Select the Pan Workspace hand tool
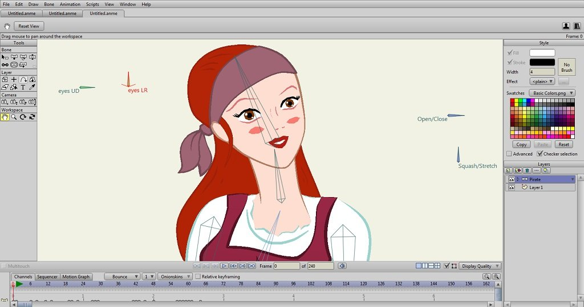The height and width of the screenshot is (307, 584). pos(5,117)
